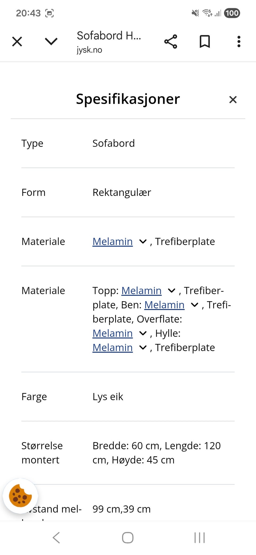The height and width of the screenshot is (555, 256).
Task: Tap the home button in navigation bar
Action: [x=128, y=538]
